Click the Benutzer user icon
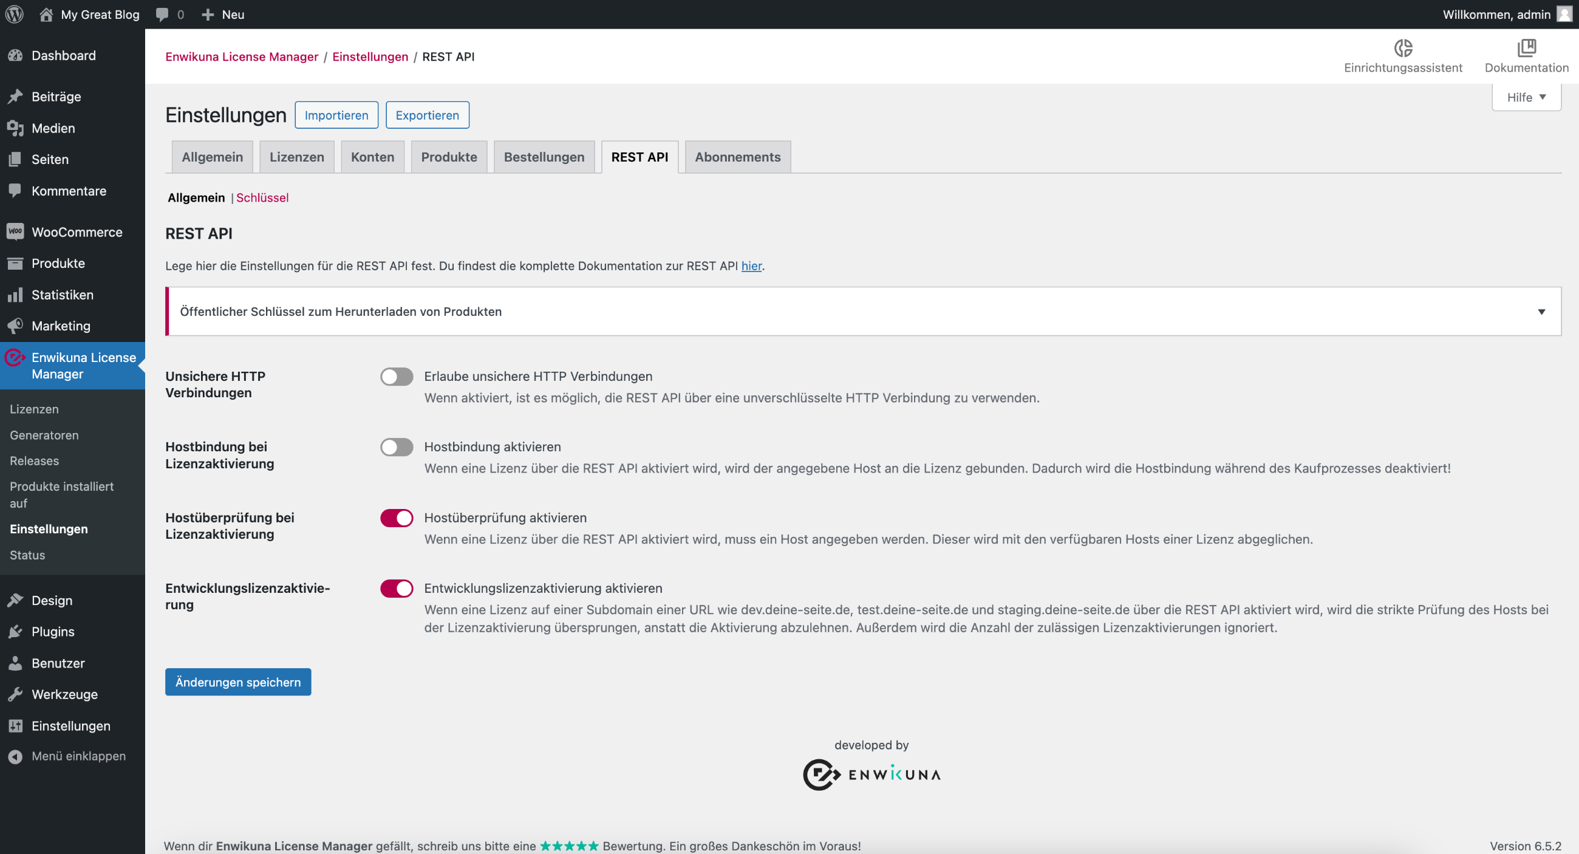Image resolution: width=1579 pixels, height=854 pixels. 15,663
